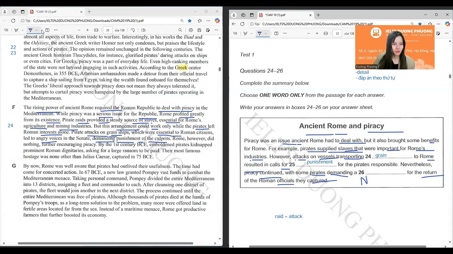Refresh the page in right window
The image size is (453, 254).
pos(242,24)
